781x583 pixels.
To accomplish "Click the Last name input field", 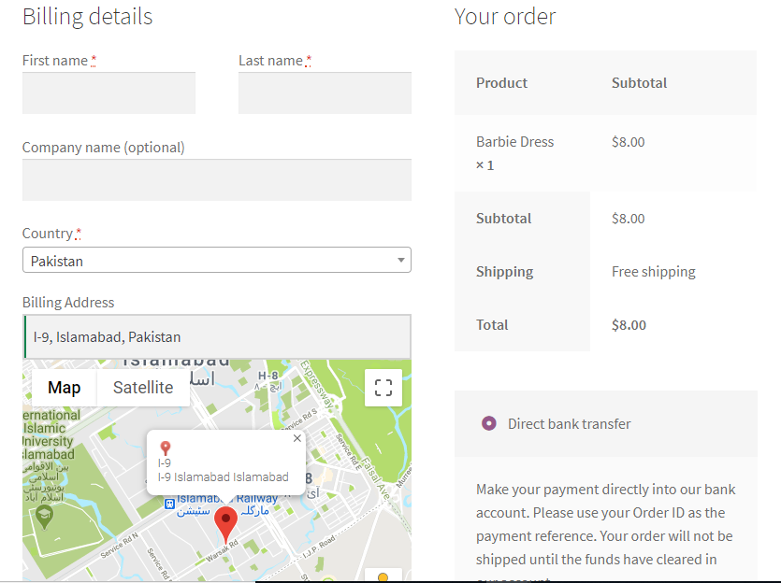I will pyautogui.click(x=324, y=92).
